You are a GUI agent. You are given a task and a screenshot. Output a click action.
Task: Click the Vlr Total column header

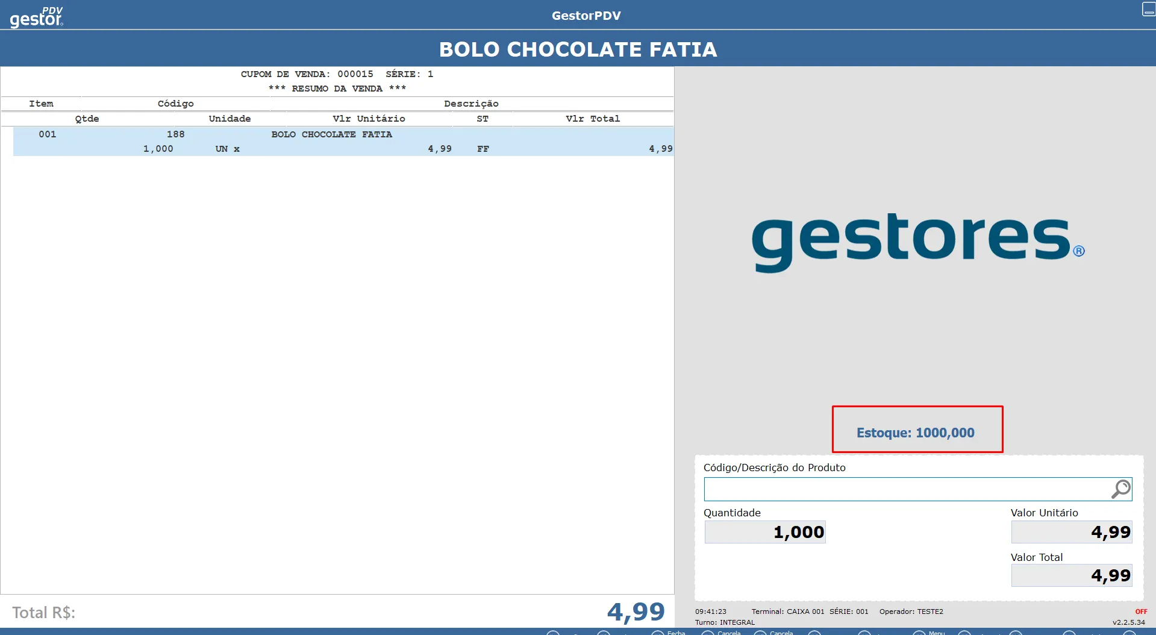pos(593,119)
